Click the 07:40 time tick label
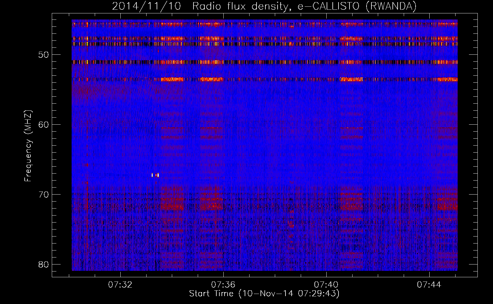 coord(326,285)
